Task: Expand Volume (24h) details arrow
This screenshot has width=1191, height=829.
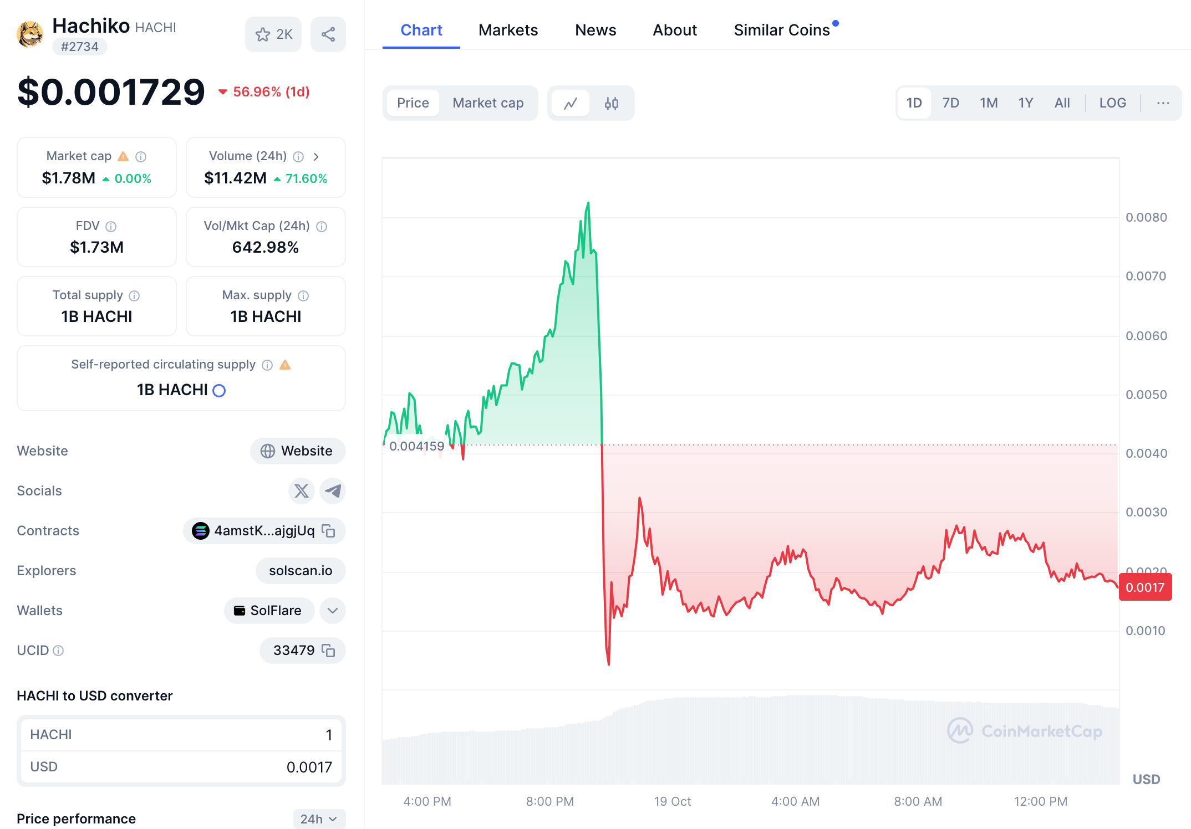Action: 316,157
